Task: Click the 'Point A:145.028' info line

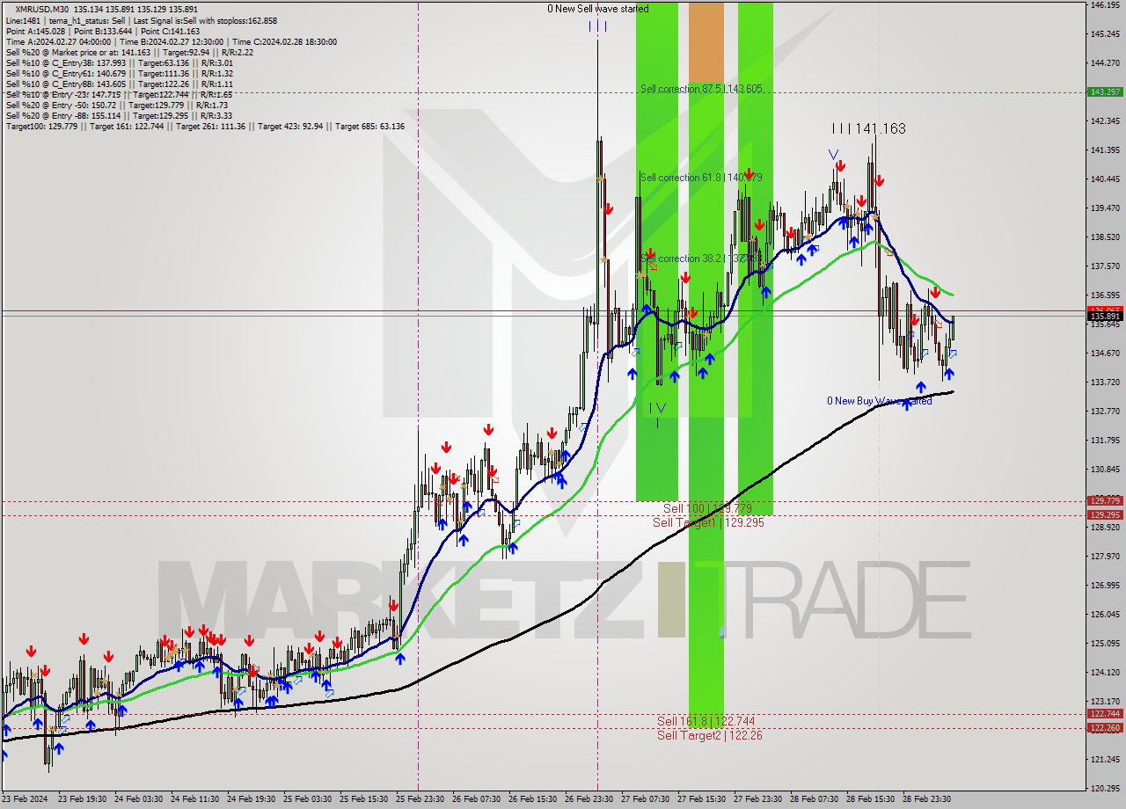Action: point(103,31)
